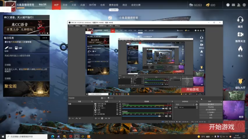Screen dimensions: 248x139
Task: Toggle lock on 显示器采集 source
Action: [x=120, y=114]
